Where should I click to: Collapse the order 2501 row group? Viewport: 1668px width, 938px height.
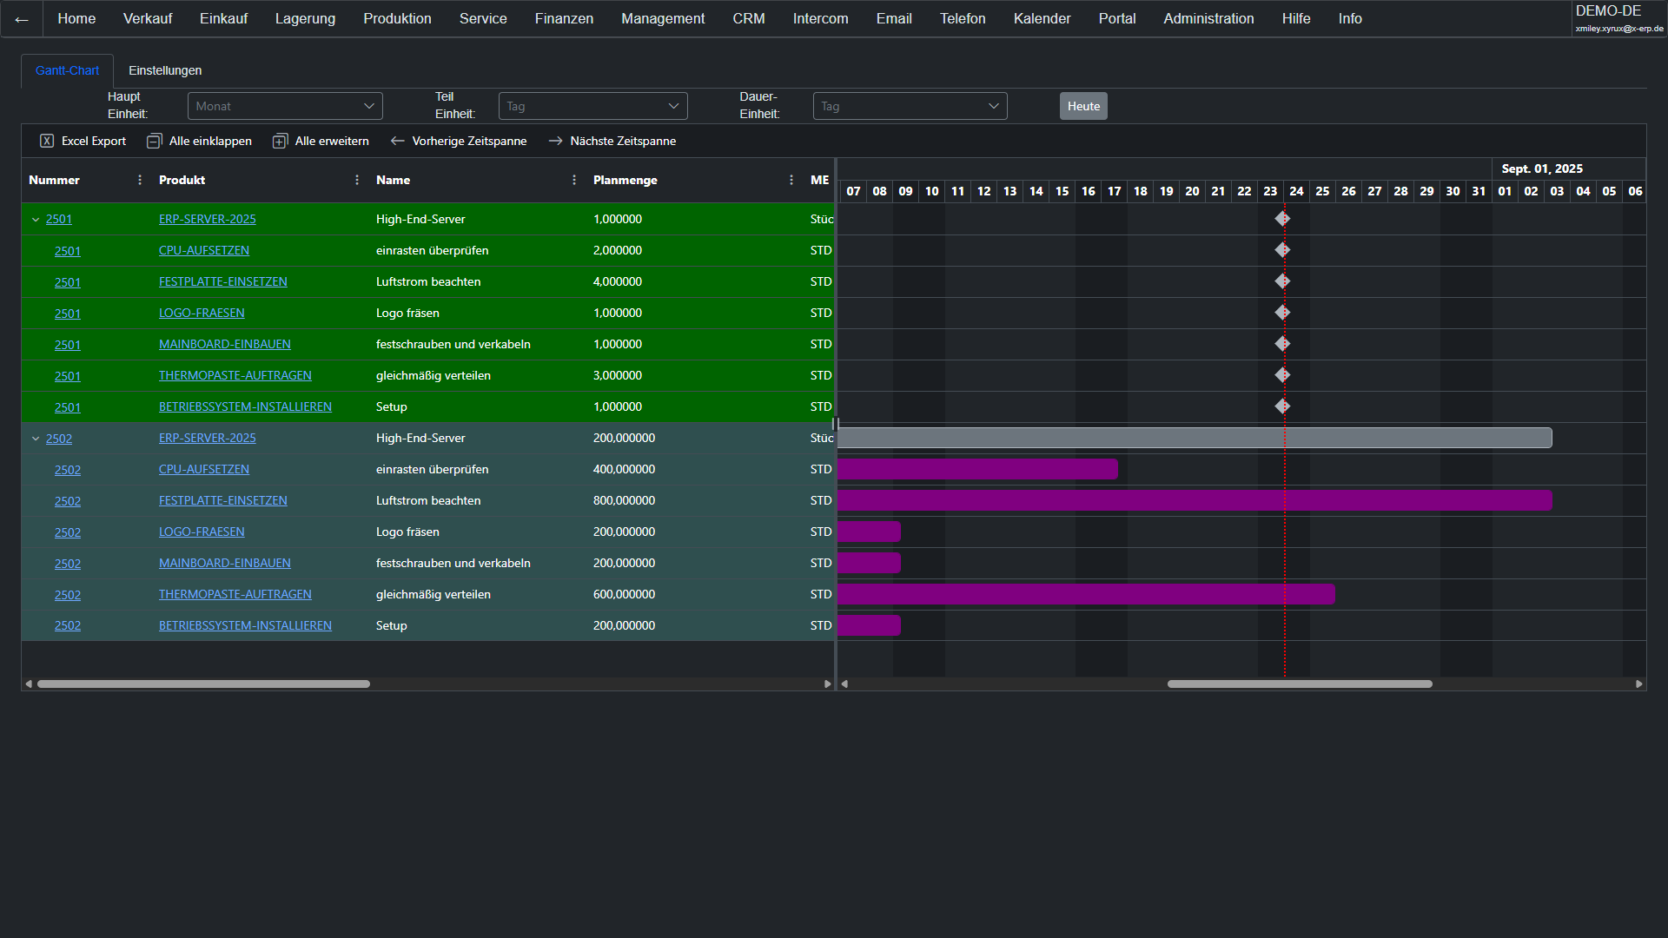coord(36,220)
